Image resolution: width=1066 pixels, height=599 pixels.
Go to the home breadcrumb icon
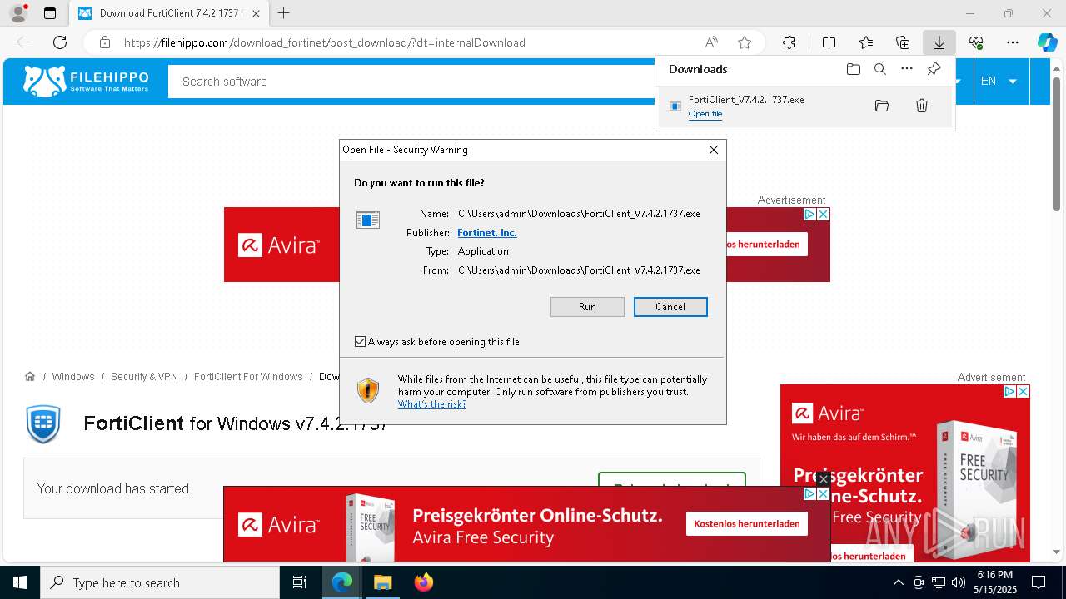click(x=30, y=377)
